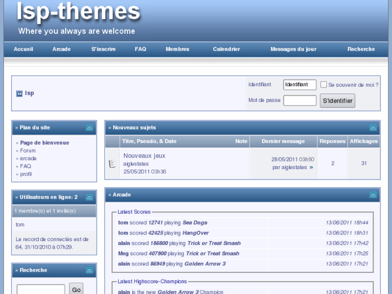Open Meg's profile in Latest Scores
392x294 pixels.
pos(123,254)
